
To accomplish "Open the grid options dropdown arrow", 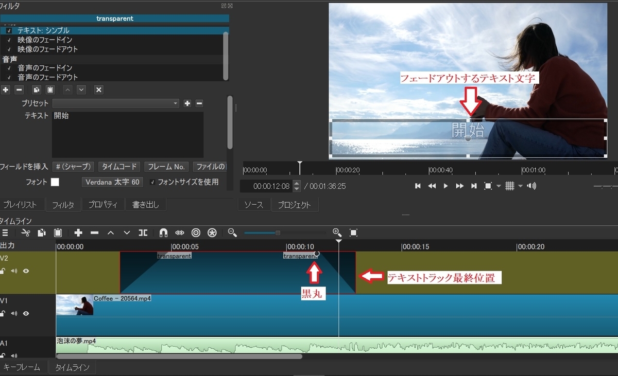I will [520, 186].
